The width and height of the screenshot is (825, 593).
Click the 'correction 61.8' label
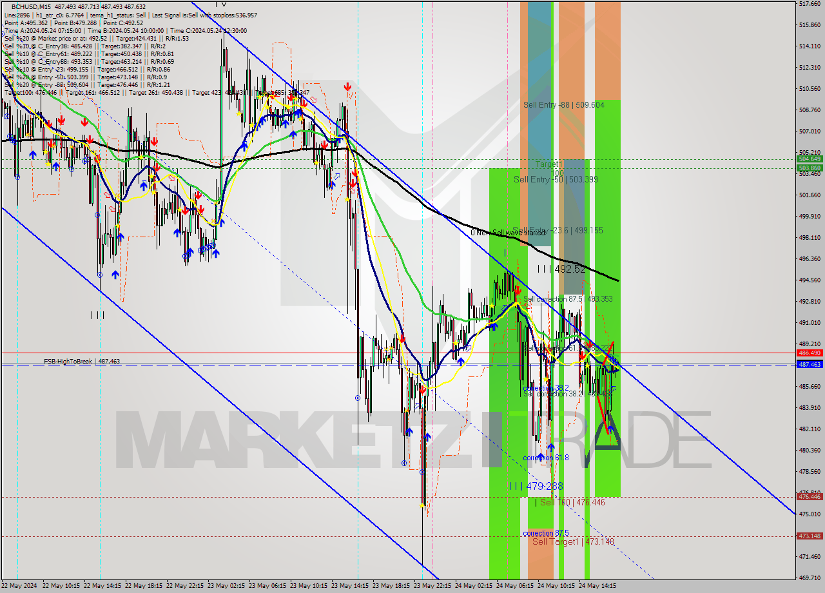(546, 458)
